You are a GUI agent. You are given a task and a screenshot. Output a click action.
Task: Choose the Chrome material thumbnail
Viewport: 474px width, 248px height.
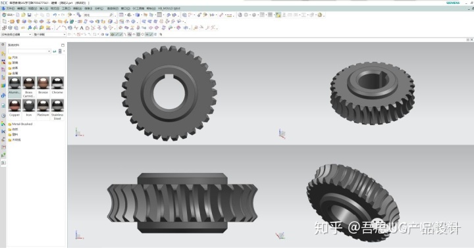[x=57, y=83]
